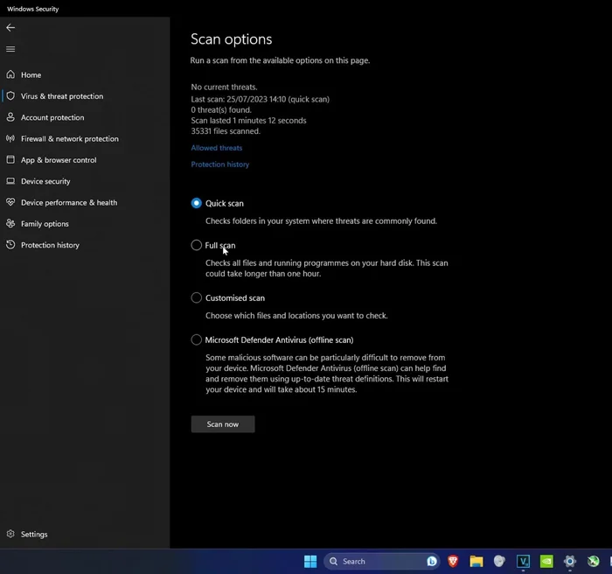The image size is (612, 574).
Task: Click the Scan options heading
Action: pos(232,39)
